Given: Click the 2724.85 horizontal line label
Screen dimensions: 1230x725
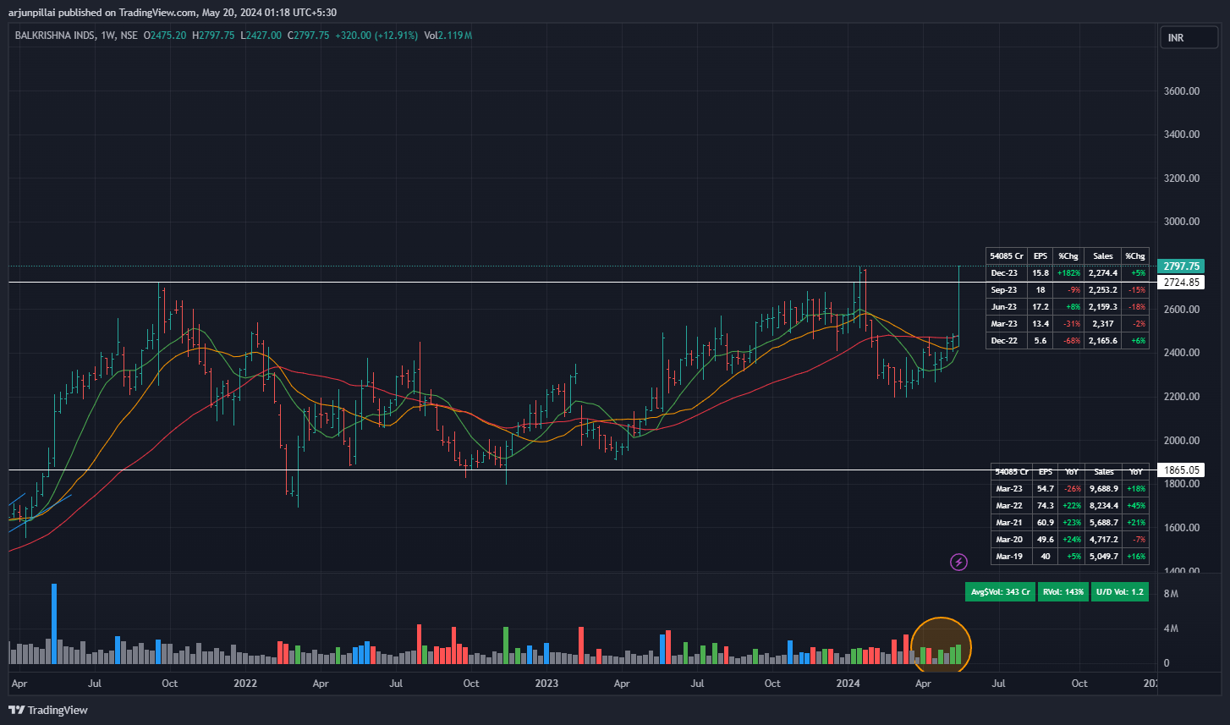Looking at the screenshot, I should click(x=1181, y=282).
